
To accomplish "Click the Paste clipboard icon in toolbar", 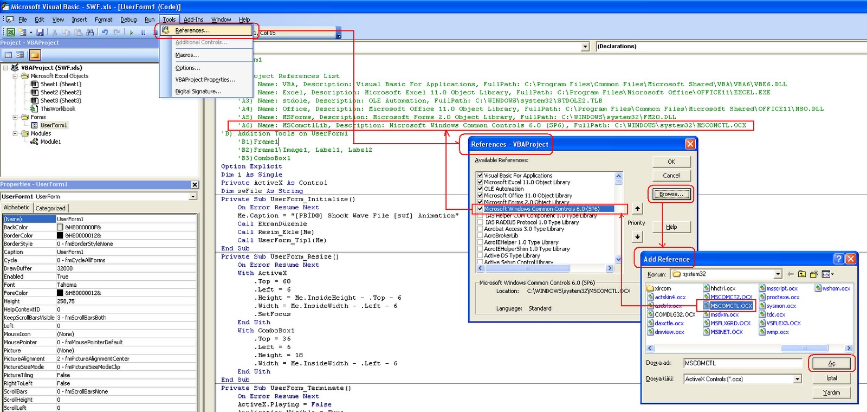I will [x=78, y=33].
